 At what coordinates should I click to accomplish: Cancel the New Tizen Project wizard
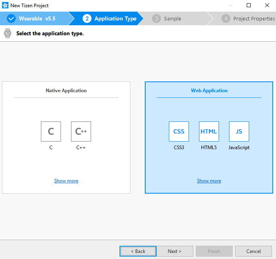coord(254,251)
